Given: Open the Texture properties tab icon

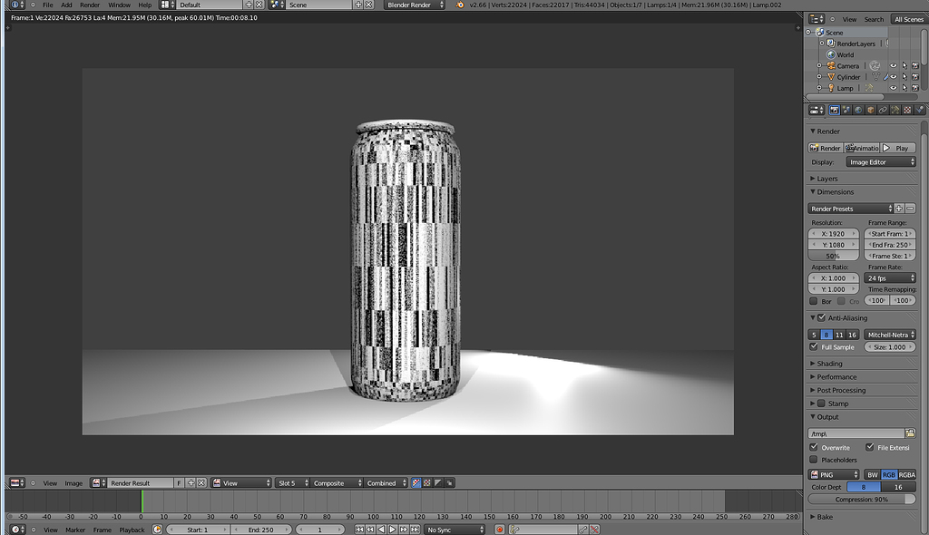Looking at the screenshot, I should point(907,111).
